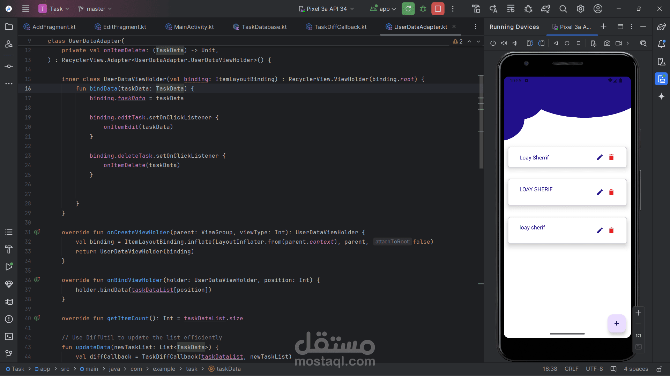Open Pixel 3a API 34 device selector
The height and width of the screenshot is (376, 670).
(326, 9)
